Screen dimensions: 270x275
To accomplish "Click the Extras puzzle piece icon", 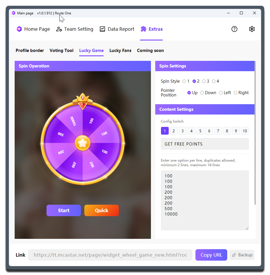I will tap(143, 29).
